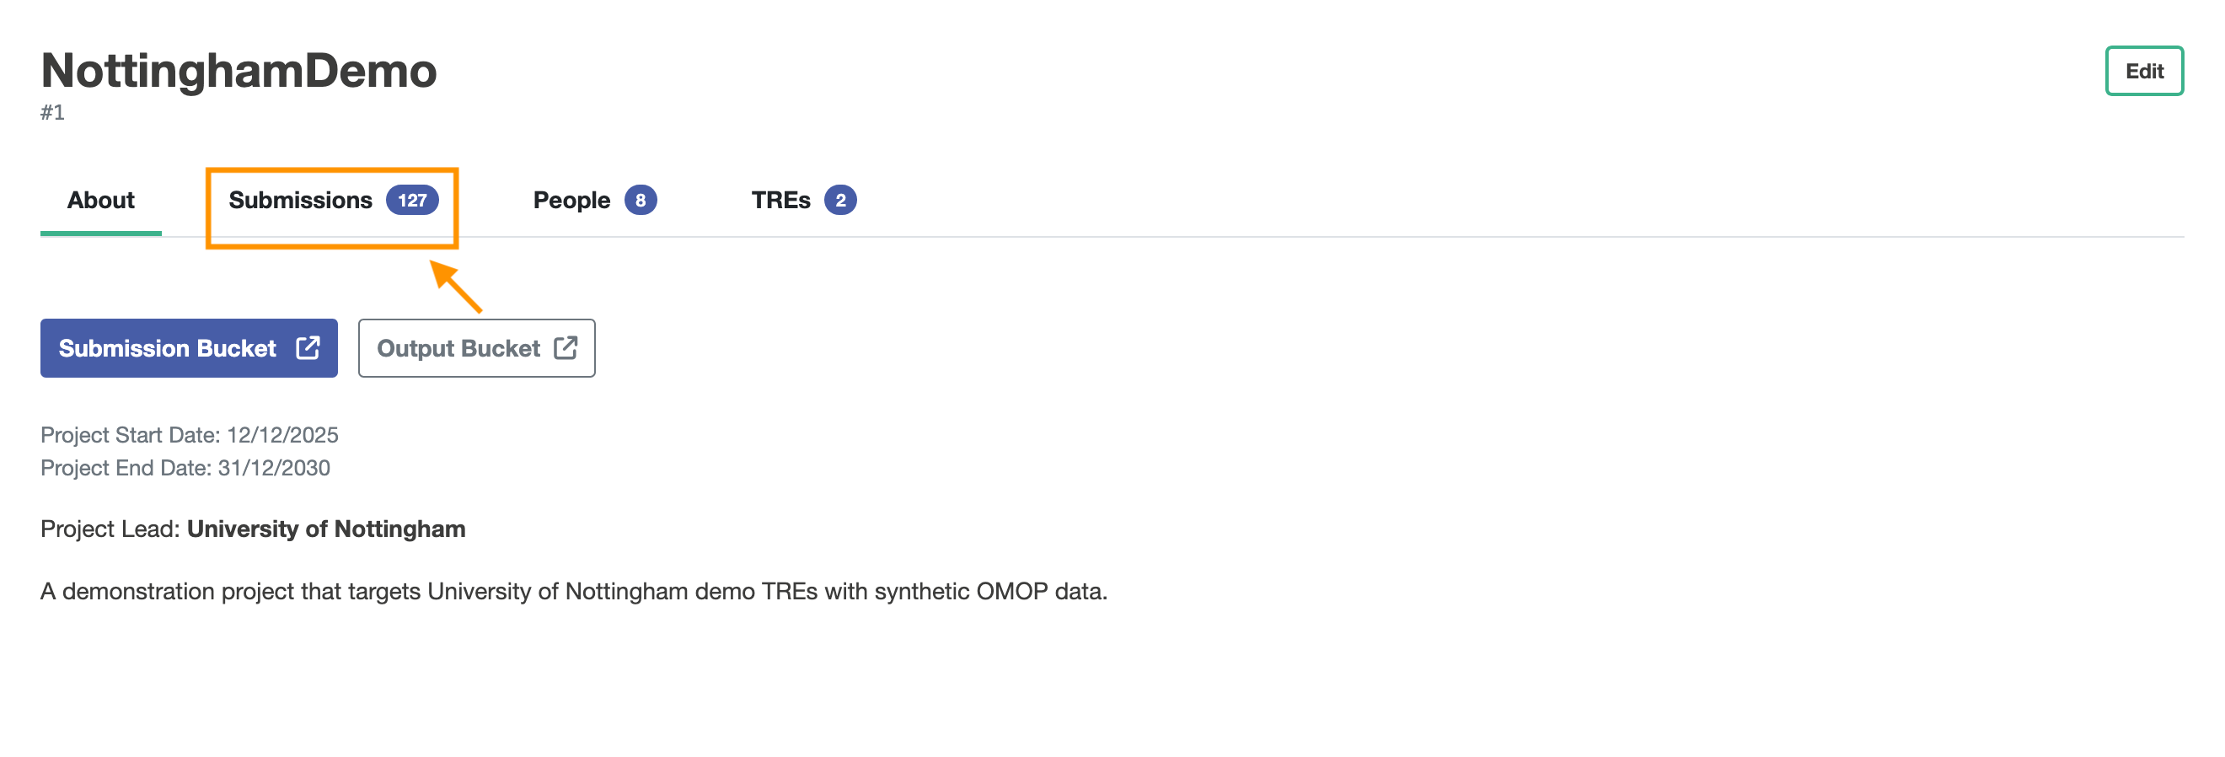Viewport: 2225px width, 757px height.
Task: Click the external-link icon on Output Bucket
Action: point(566,347)
